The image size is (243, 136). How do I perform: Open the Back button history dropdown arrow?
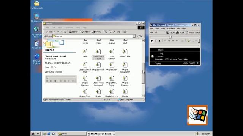(55, 32)
